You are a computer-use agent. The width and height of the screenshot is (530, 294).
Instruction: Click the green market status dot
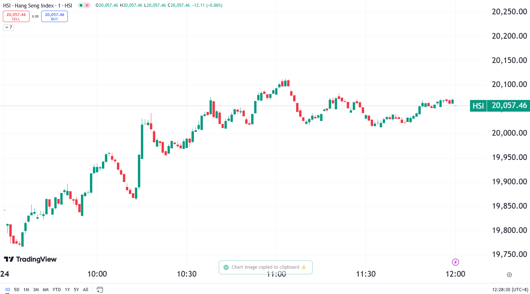pyautogui.click(x=81, y=5)
